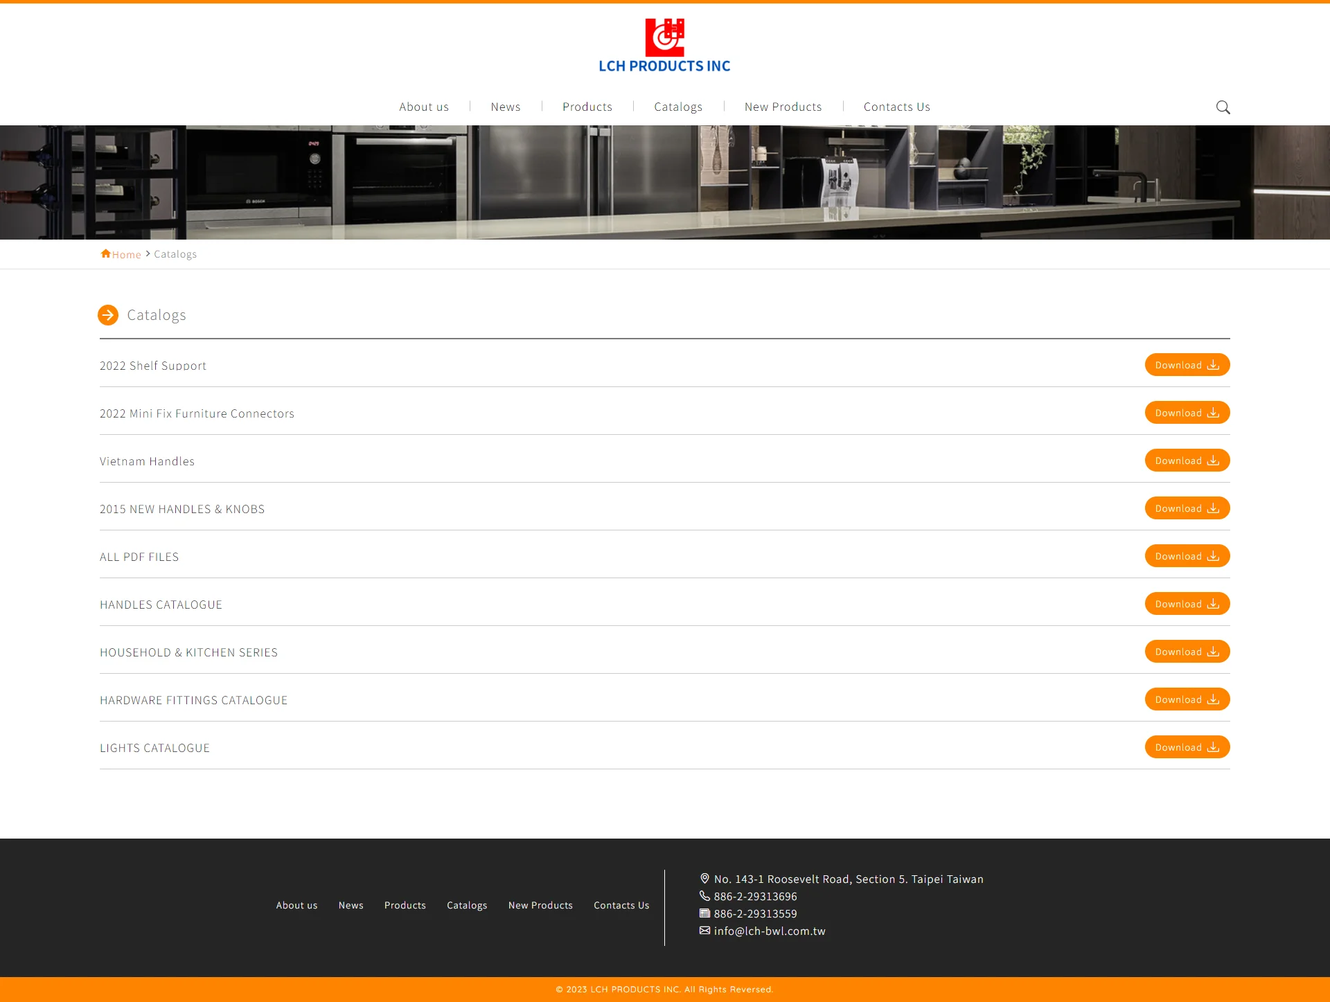Download the 2022 Mini Fix Furniture Connectors catalog
Image resolution: width=1330 pixels, height=1002 pixels.
click(1187, 413)
